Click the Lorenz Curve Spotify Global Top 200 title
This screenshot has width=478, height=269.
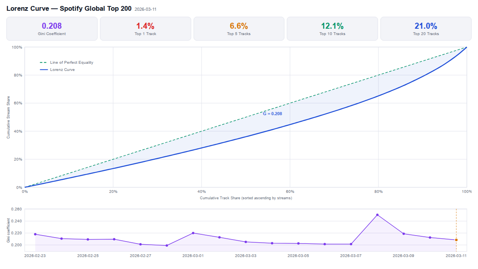click(x=69, y=8)
